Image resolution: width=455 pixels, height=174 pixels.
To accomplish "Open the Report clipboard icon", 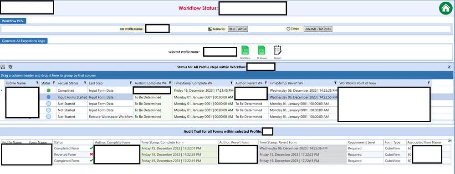I will pos(277,50).
